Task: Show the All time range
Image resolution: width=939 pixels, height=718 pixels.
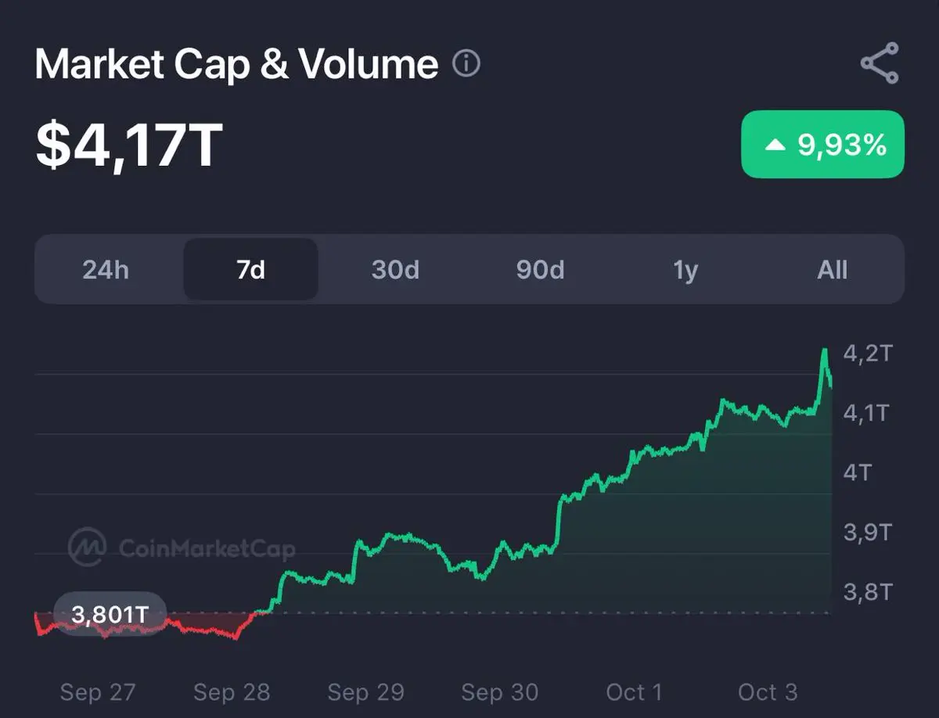Action: point(832,270)
